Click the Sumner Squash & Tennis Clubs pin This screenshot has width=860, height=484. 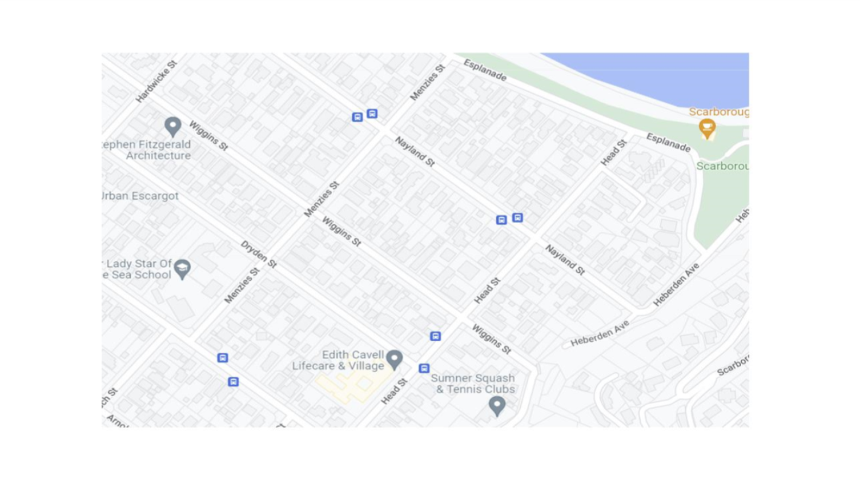point(497,406)
